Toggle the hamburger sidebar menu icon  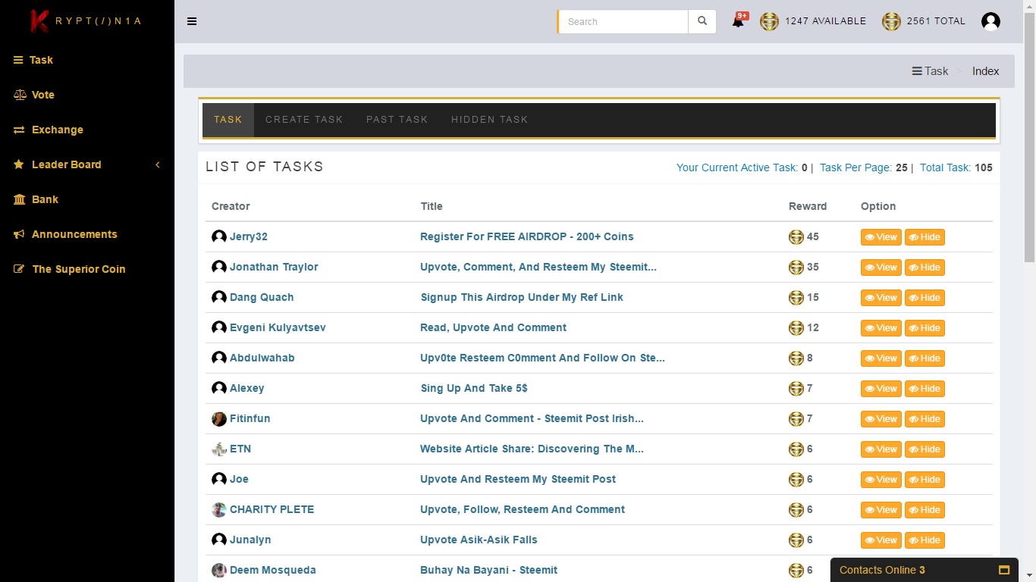pyautogui.click(x=192, y=21)
